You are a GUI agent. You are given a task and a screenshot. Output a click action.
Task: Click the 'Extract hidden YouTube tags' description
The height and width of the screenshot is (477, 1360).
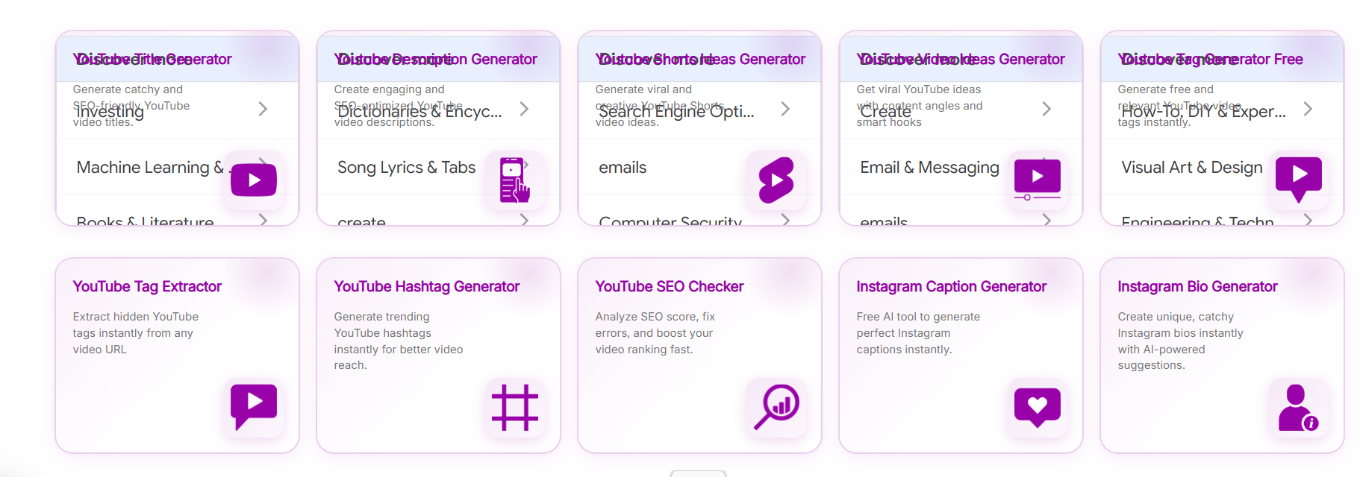(x=135, y=333)
